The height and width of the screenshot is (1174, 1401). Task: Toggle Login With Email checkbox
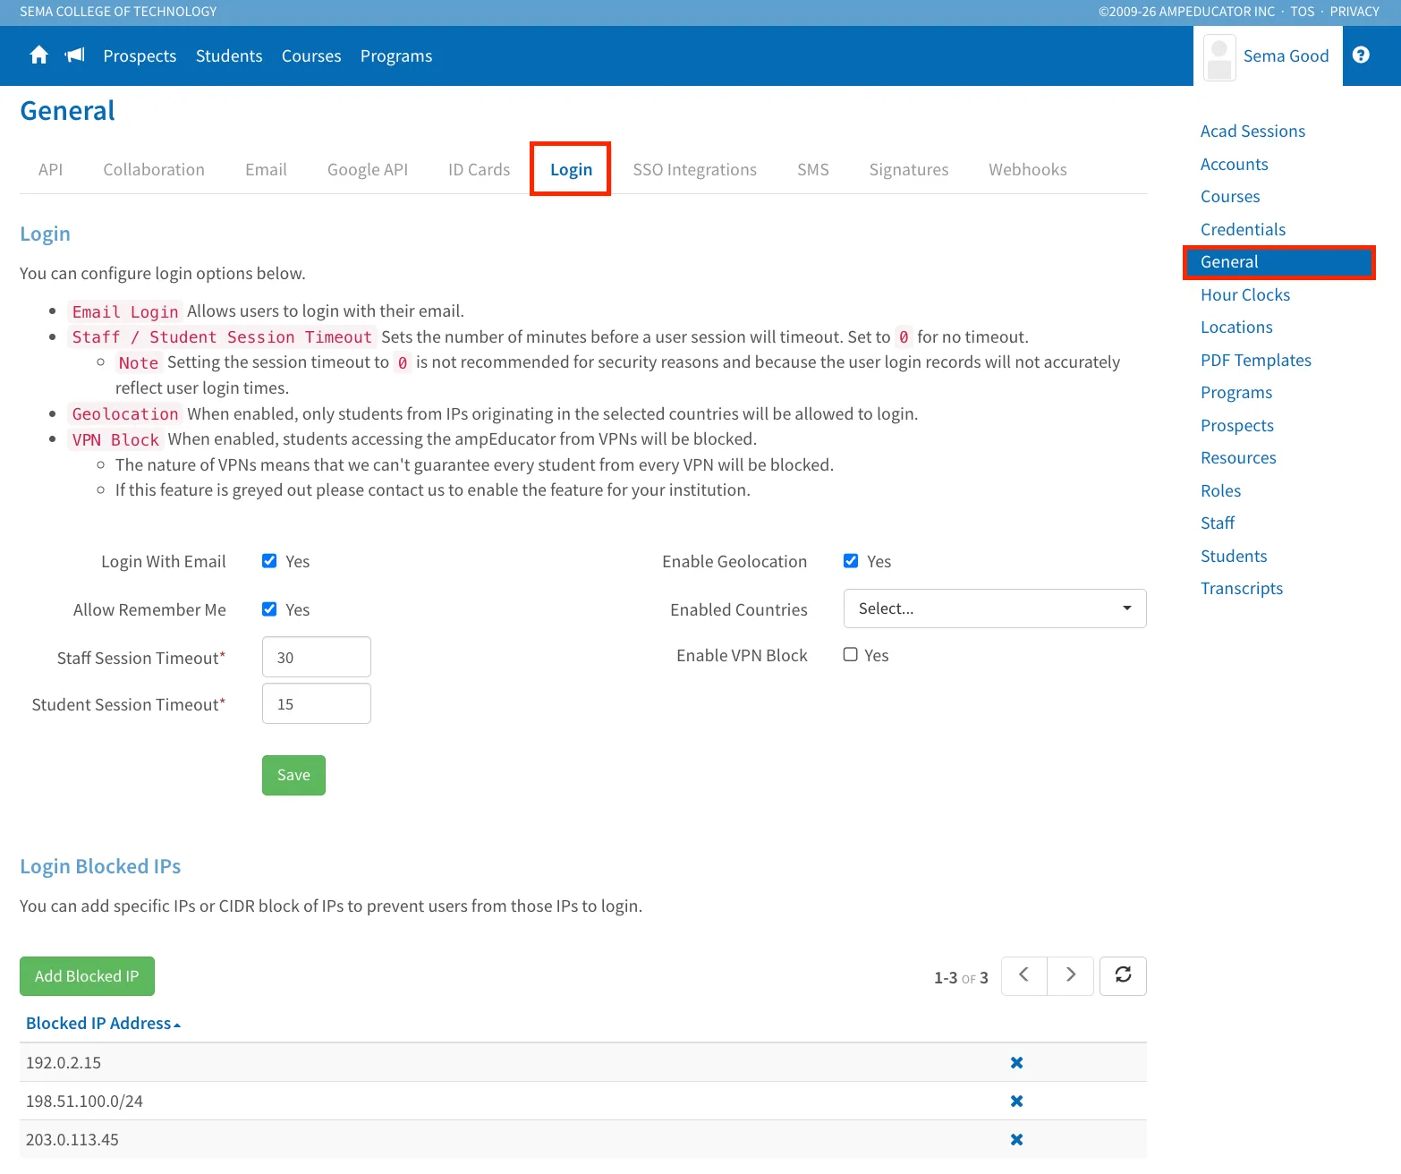tap(269, 561)
